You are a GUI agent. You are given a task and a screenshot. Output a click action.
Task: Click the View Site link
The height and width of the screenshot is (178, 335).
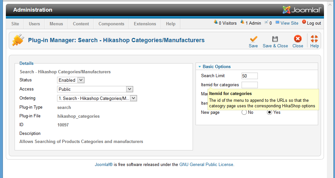[x=289, y=23]
